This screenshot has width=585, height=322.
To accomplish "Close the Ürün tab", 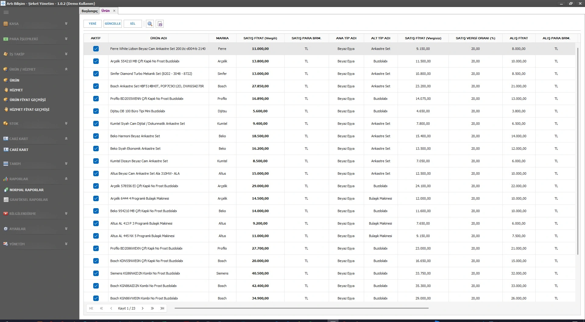I will click(114, 11).
